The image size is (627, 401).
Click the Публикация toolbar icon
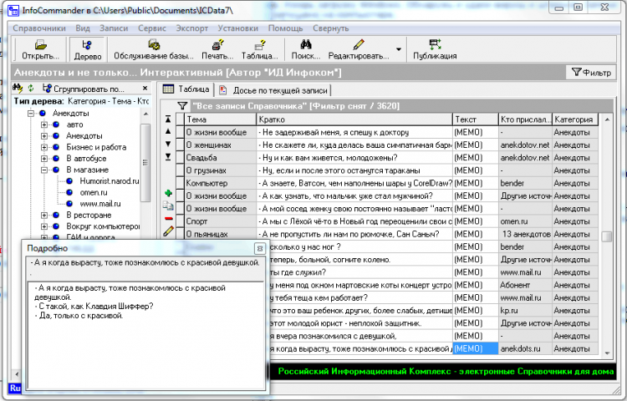(435, 44)
